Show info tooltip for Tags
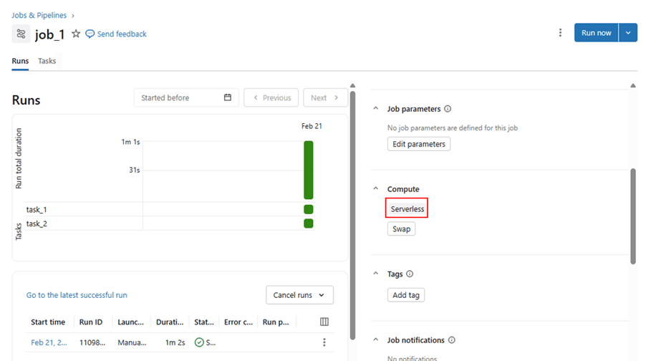Image resolution: width=646 pixels, height=361 pixels. tap(410, 274)
